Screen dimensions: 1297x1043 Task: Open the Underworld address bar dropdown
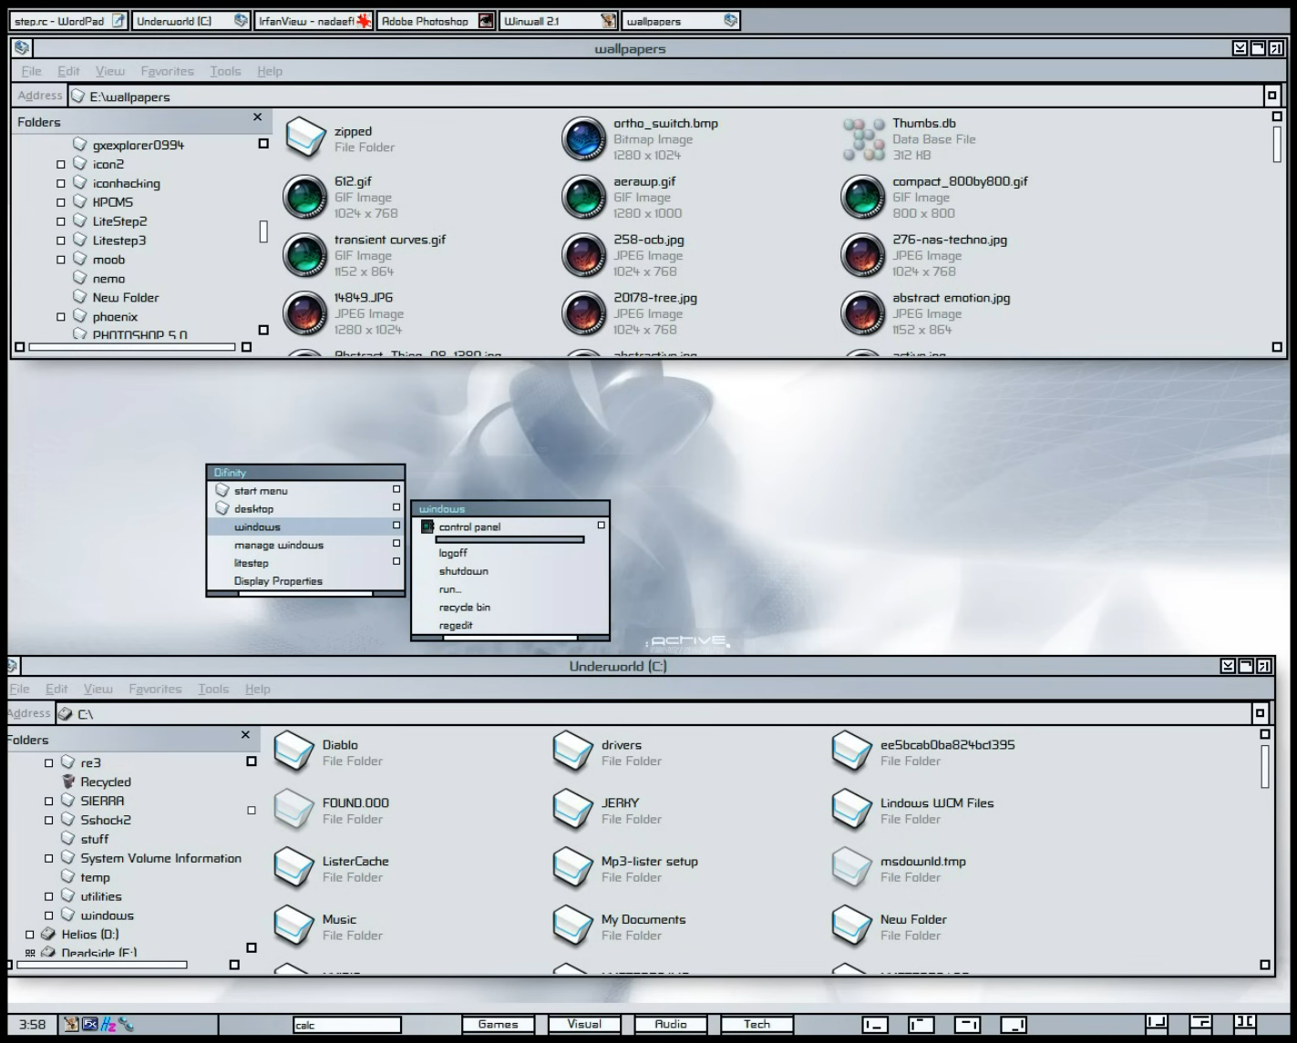pyautogui.click(x=1261, y=713)
